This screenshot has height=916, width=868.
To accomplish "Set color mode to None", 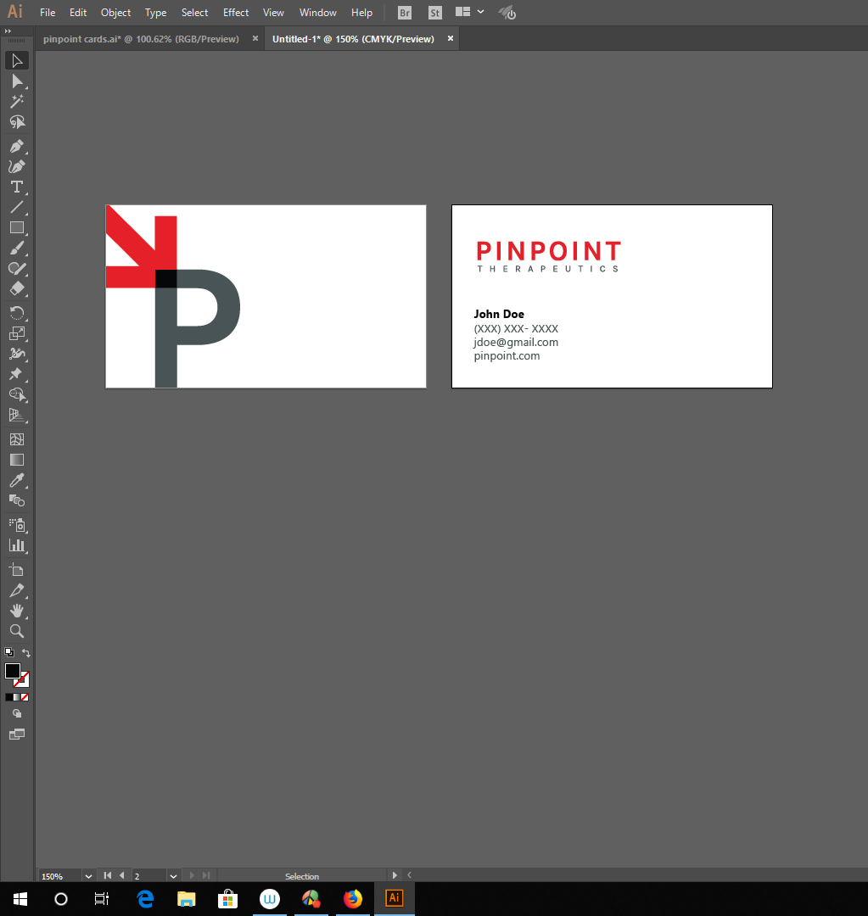I will (x=25, y=697).
